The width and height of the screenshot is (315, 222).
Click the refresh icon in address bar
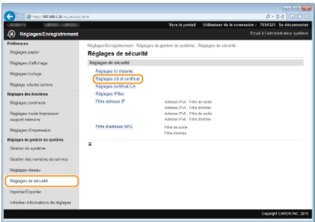[x=282, y=17]
